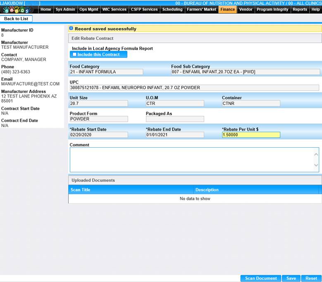Click the Food Sub Category field
Image resolution: width=322 pixels, height=282 pixels.
[246, 72]
